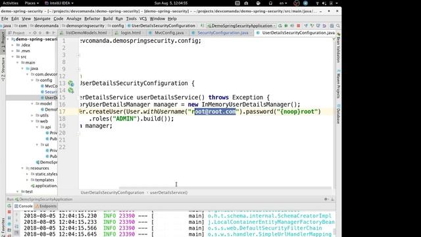
Task: Open the Structure tool window side tab
Action: pyautogui.click(x=3, y=69)
